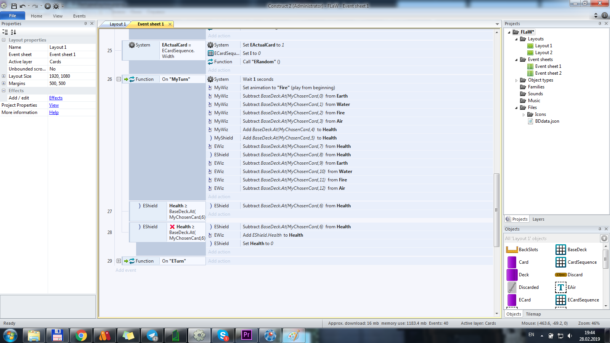Open Adobe Premiere from the taskbar

coord(247,335)
